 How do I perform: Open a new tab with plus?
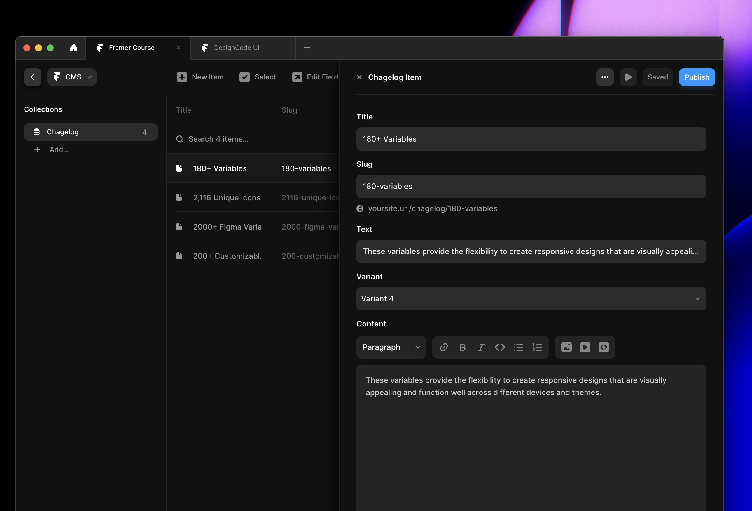[x=307, y=48]
